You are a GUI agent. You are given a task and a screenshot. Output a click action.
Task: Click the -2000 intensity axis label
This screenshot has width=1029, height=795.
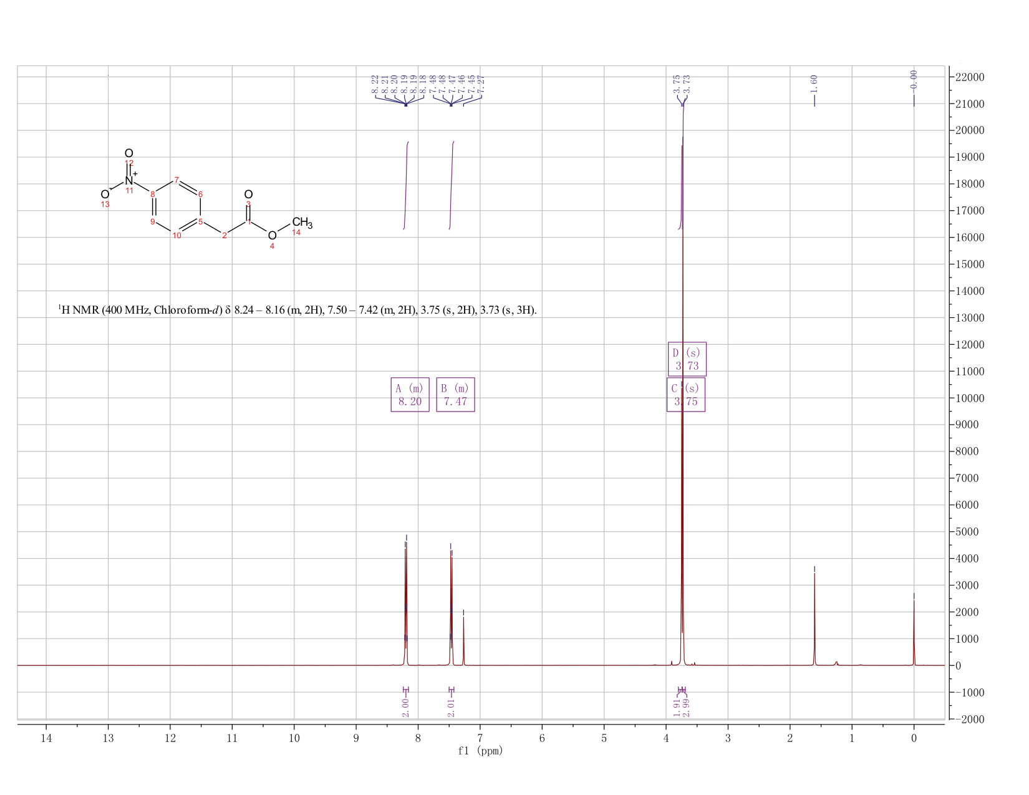coord(969,719)
